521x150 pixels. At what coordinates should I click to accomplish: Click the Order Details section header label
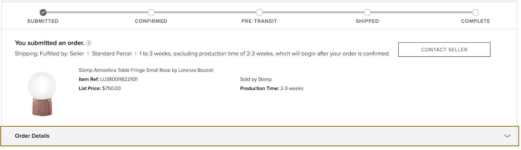tap(32, 136)
